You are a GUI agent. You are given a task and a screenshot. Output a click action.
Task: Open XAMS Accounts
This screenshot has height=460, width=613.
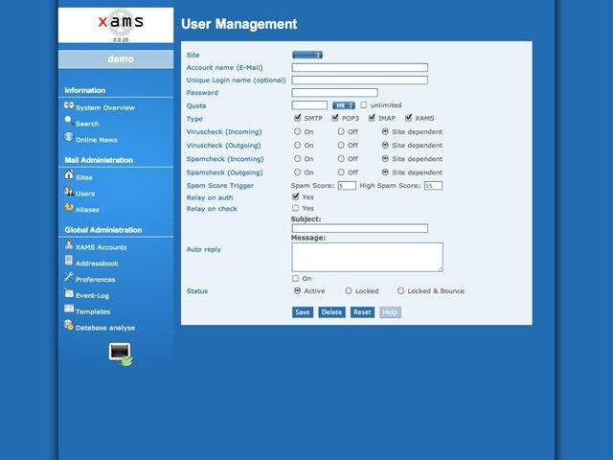[102, 247]
